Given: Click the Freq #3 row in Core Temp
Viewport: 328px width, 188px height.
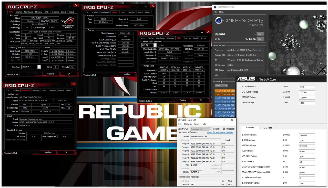Looking at the screenshot, I should tap(206, 154).
